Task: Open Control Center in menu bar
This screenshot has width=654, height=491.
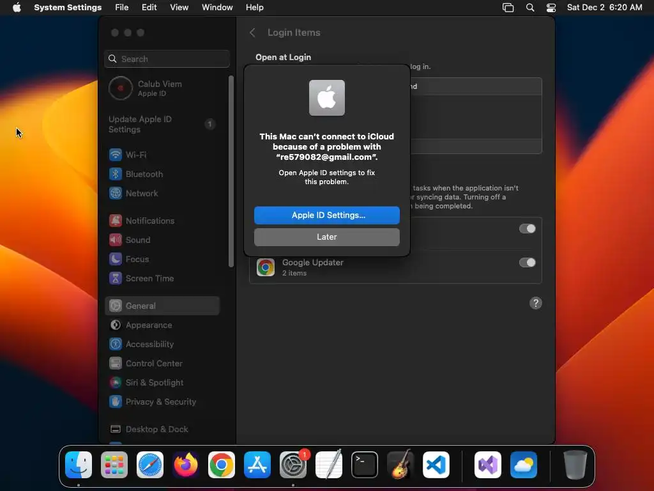Action: pos(551,8)
